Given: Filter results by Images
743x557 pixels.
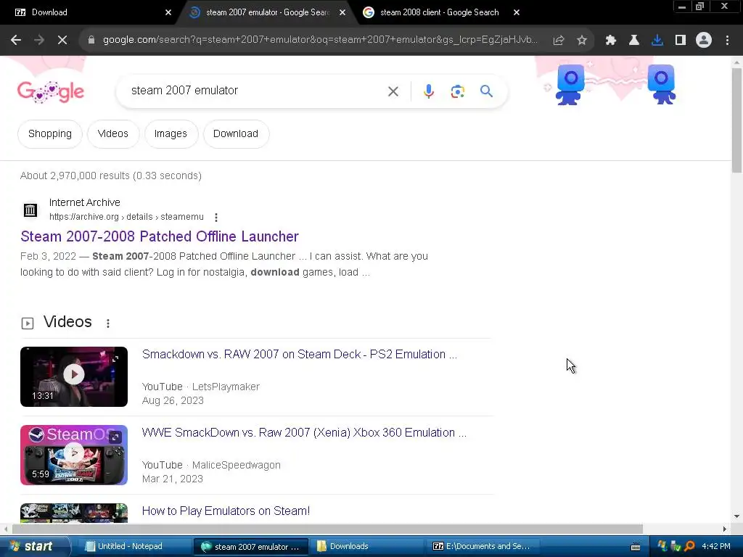Looking at the screenshot, I should [171, 134].
